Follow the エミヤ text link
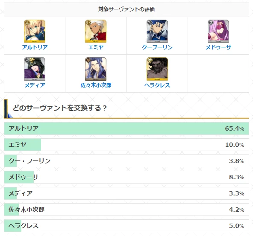 pyautogui.click(x=96, y=47)
